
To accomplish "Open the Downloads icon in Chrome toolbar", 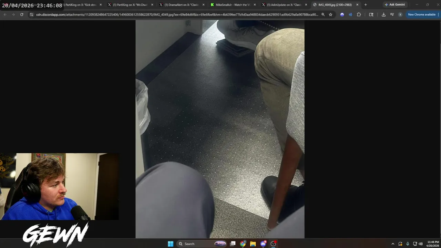I will [383, 14].
